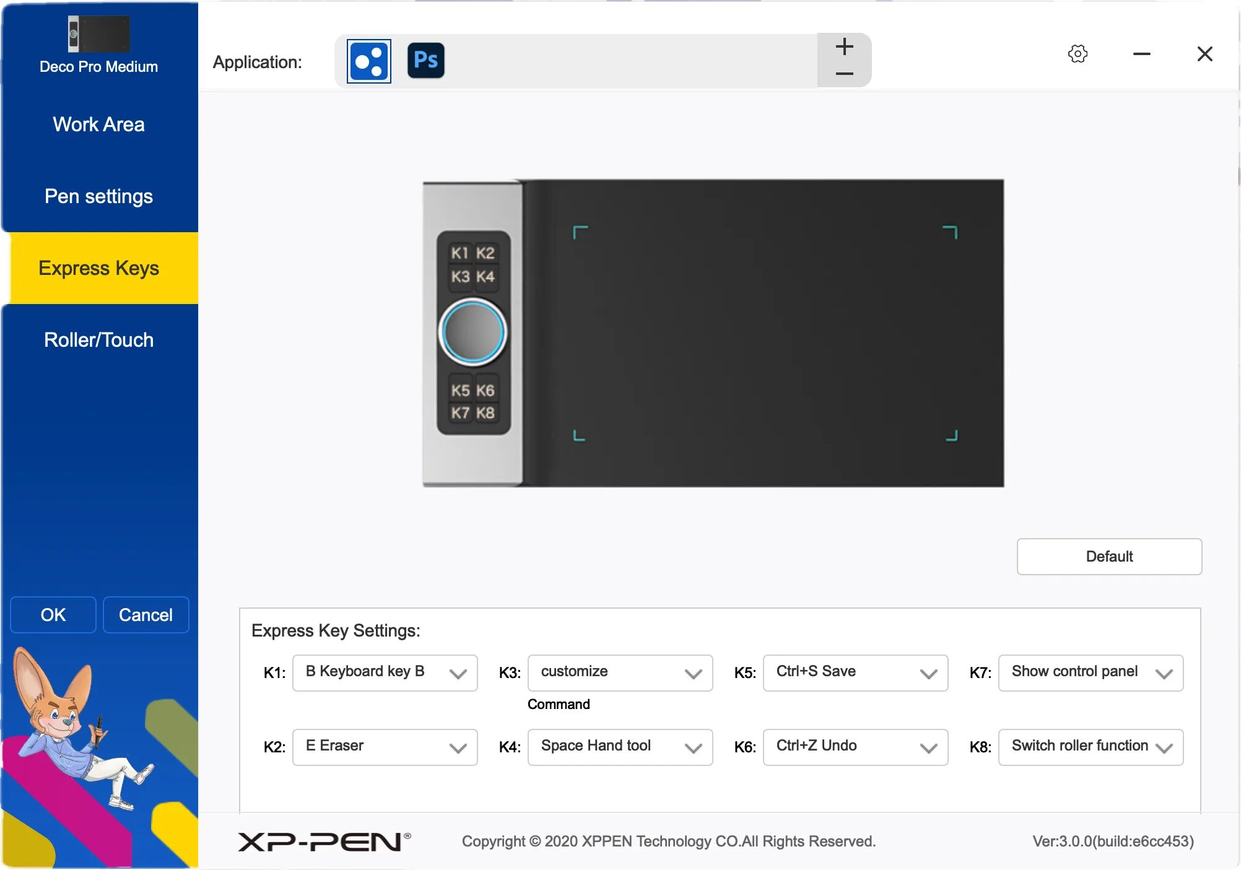Open the K1 Keyboard key B dropdown

pyautogui.click(x=385, y=672)
